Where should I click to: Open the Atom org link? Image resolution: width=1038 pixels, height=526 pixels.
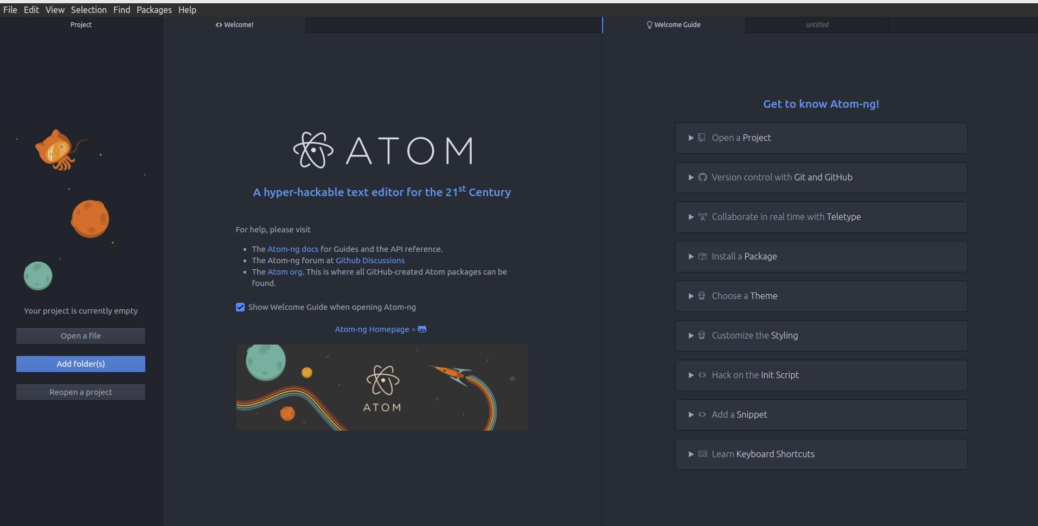(x=285, y=272)
